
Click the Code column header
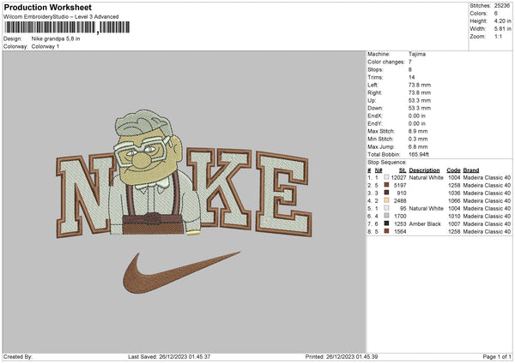[453, 170]
